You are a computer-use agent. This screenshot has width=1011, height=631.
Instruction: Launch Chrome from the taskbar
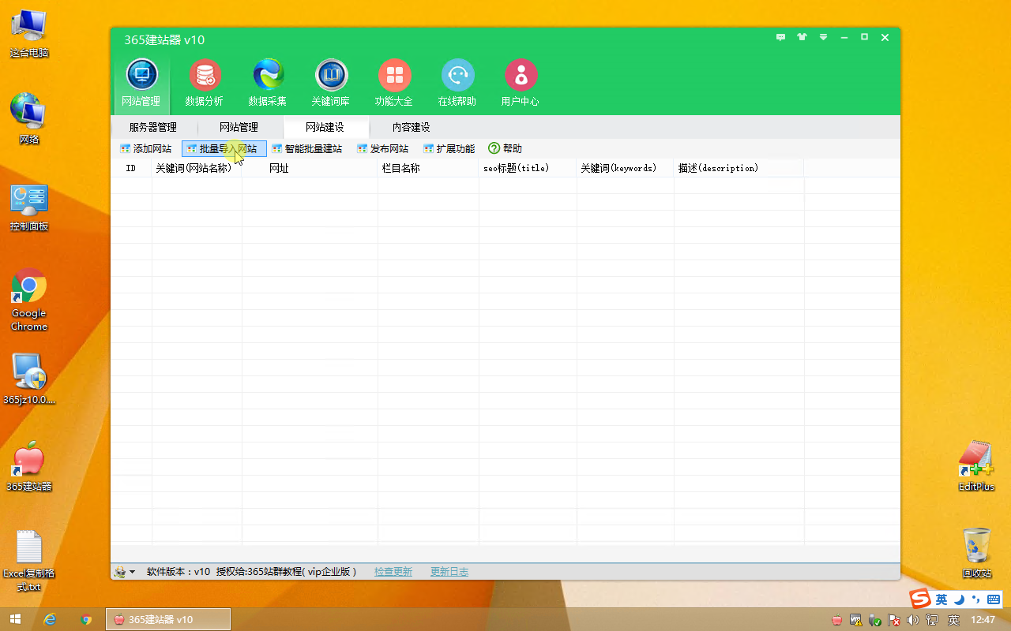coord(86,619)
